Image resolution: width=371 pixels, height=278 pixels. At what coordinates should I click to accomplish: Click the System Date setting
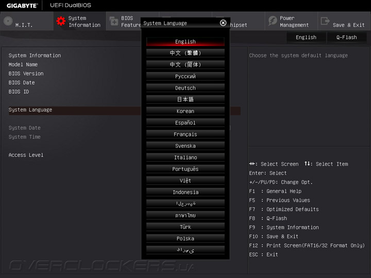click(x=24, y=128)
